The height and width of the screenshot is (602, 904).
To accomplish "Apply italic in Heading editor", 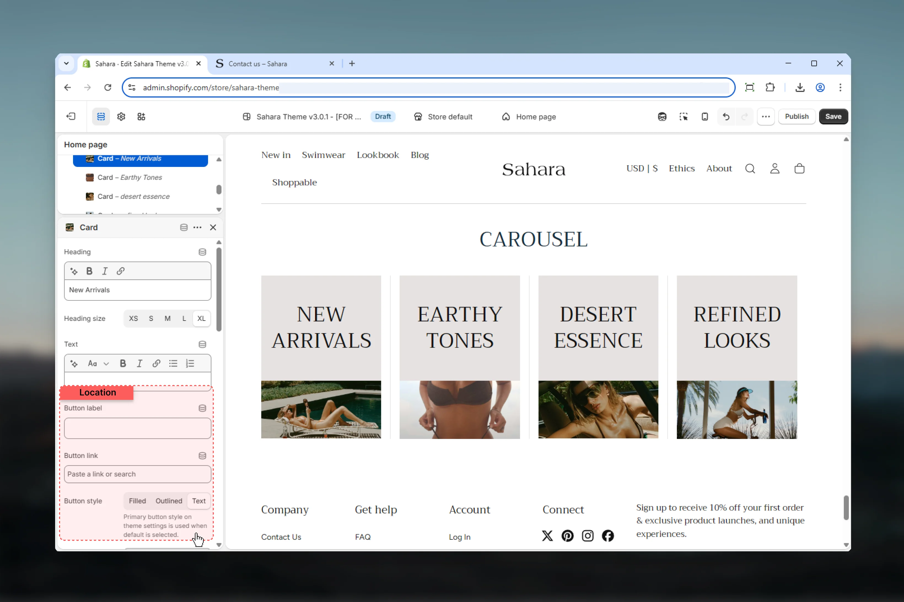I will click(104, 271).
